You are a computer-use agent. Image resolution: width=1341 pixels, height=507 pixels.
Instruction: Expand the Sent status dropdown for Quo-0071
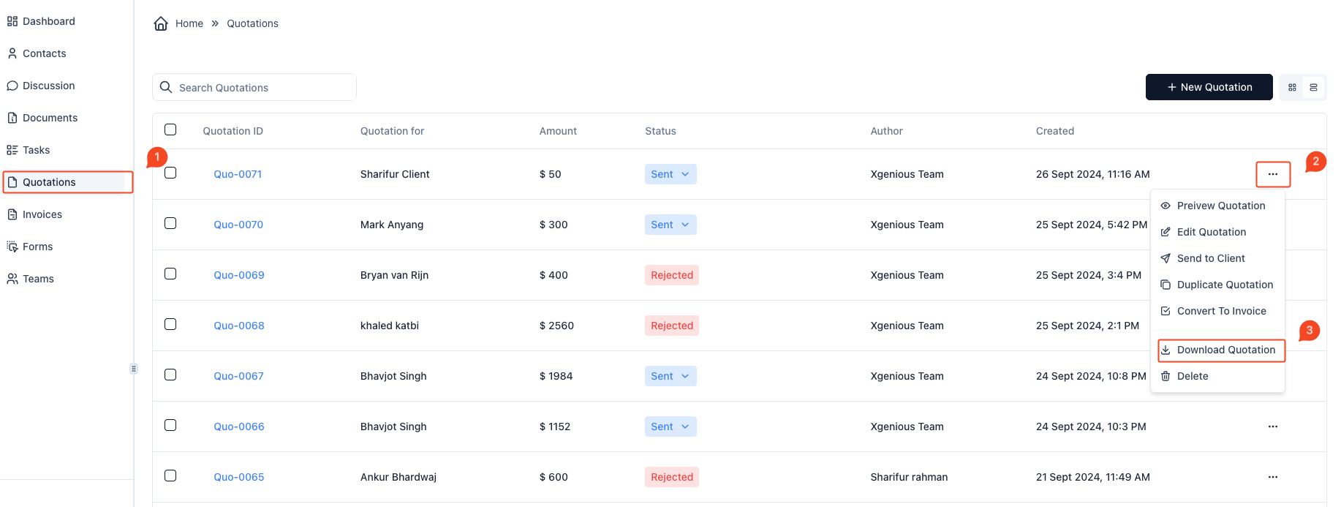pos(670,174)
